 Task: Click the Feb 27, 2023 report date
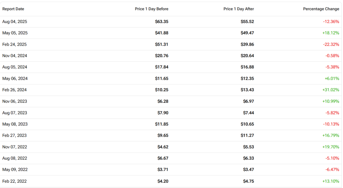click(x=14, y=135)
